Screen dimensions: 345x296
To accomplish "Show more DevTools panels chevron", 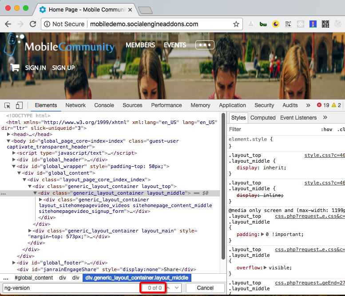I will pos(308,105).
